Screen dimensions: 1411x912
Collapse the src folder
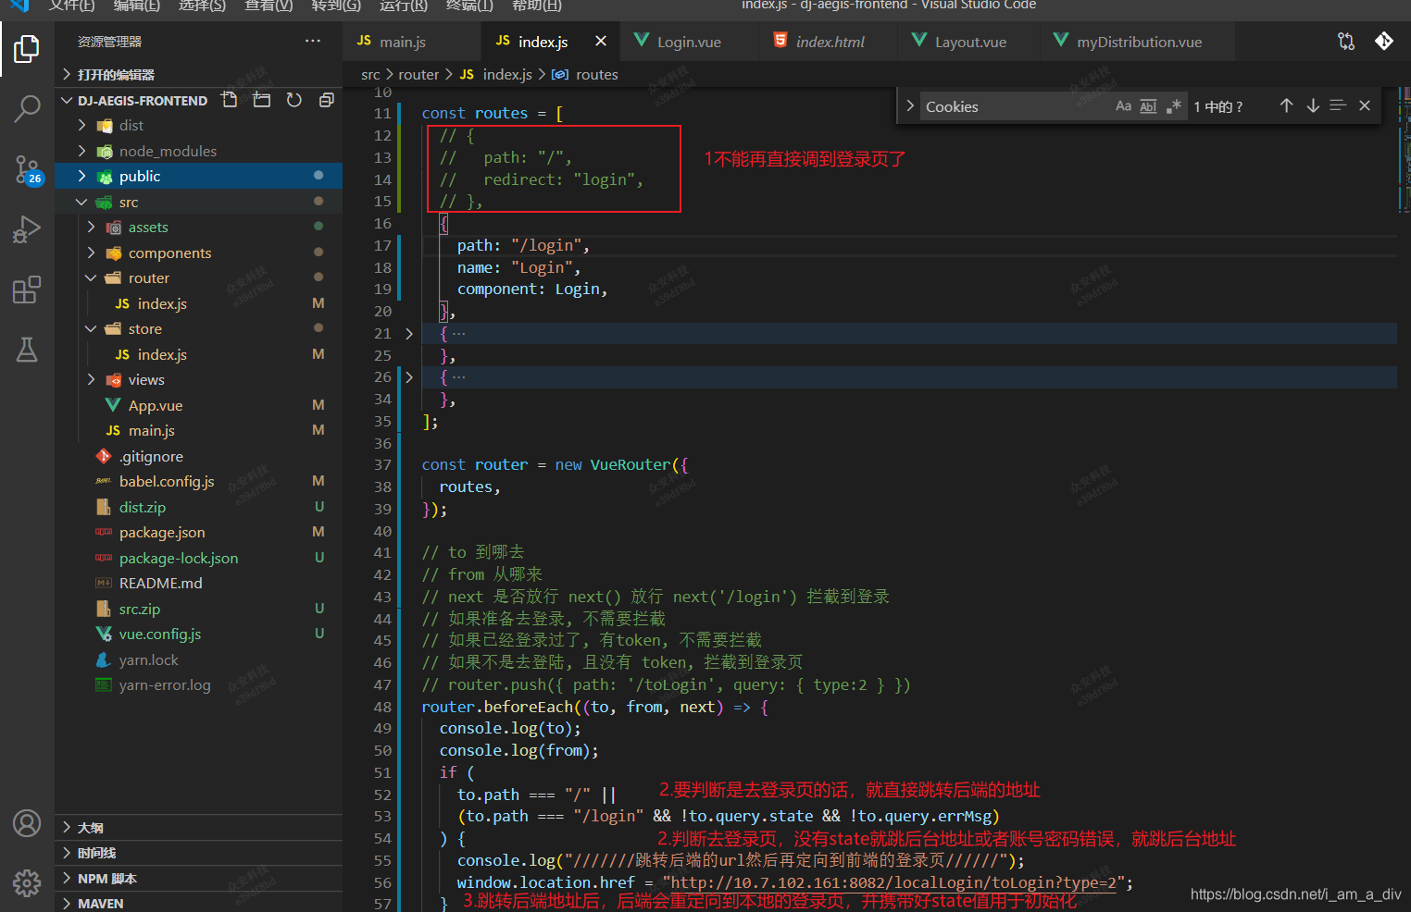199,202
